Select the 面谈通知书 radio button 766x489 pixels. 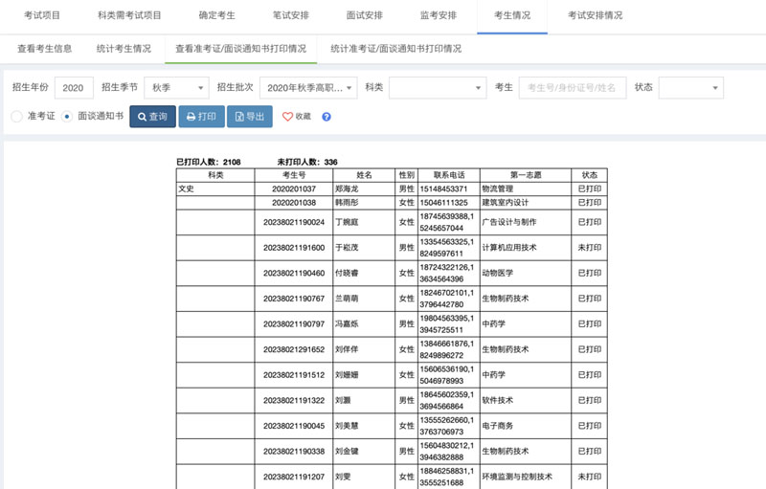pos(67,117)
